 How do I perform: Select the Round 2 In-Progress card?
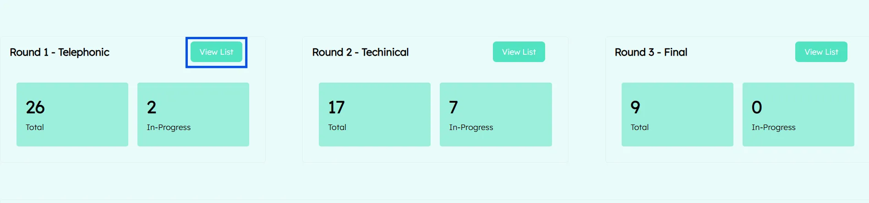[496, 115]
